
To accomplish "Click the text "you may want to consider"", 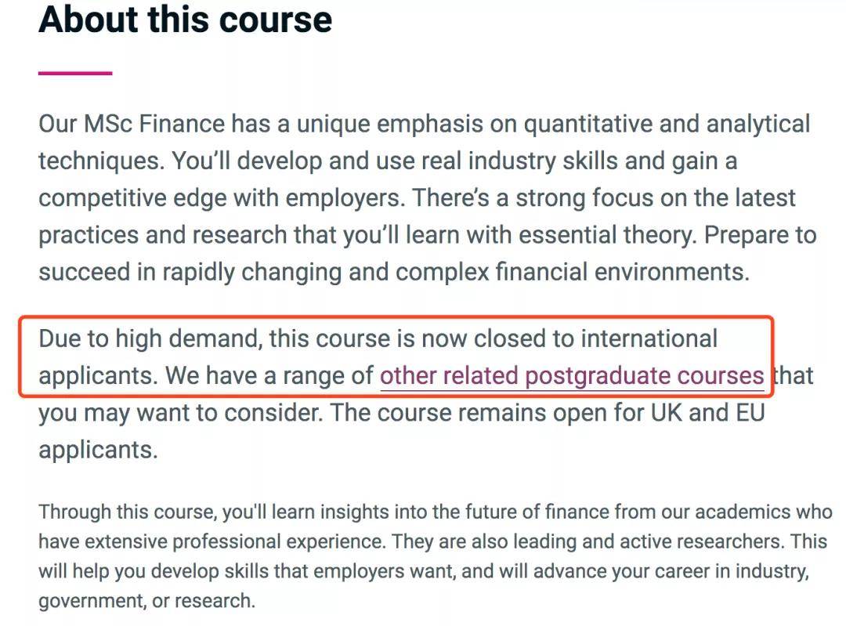I will (x=180, y=413).
